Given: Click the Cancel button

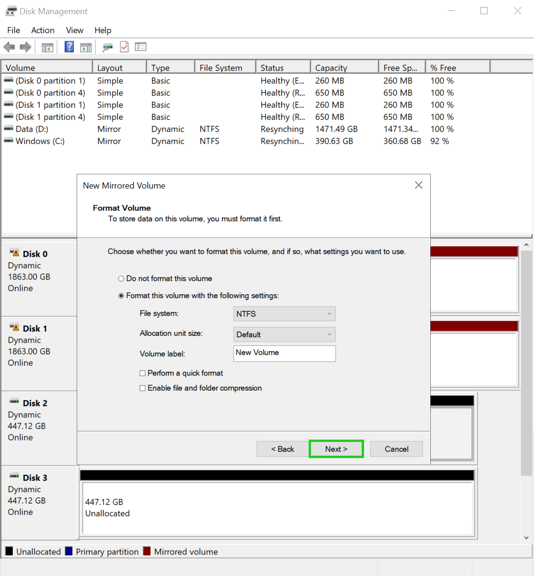Looking at the screenshot, I should click(x=396, y=449).
